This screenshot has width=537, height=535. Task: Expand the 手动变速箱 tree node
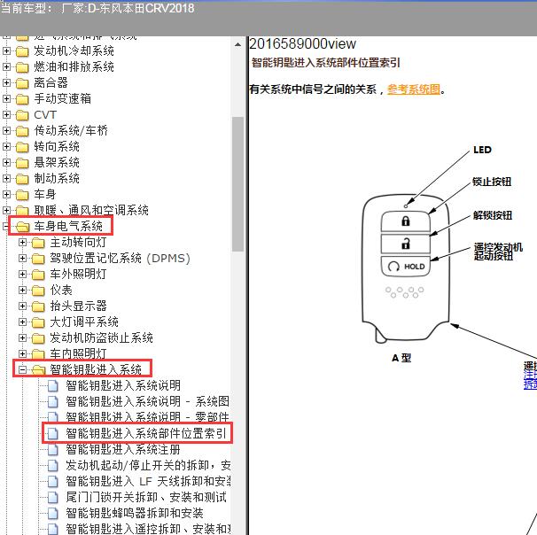(x=6, y=98)
